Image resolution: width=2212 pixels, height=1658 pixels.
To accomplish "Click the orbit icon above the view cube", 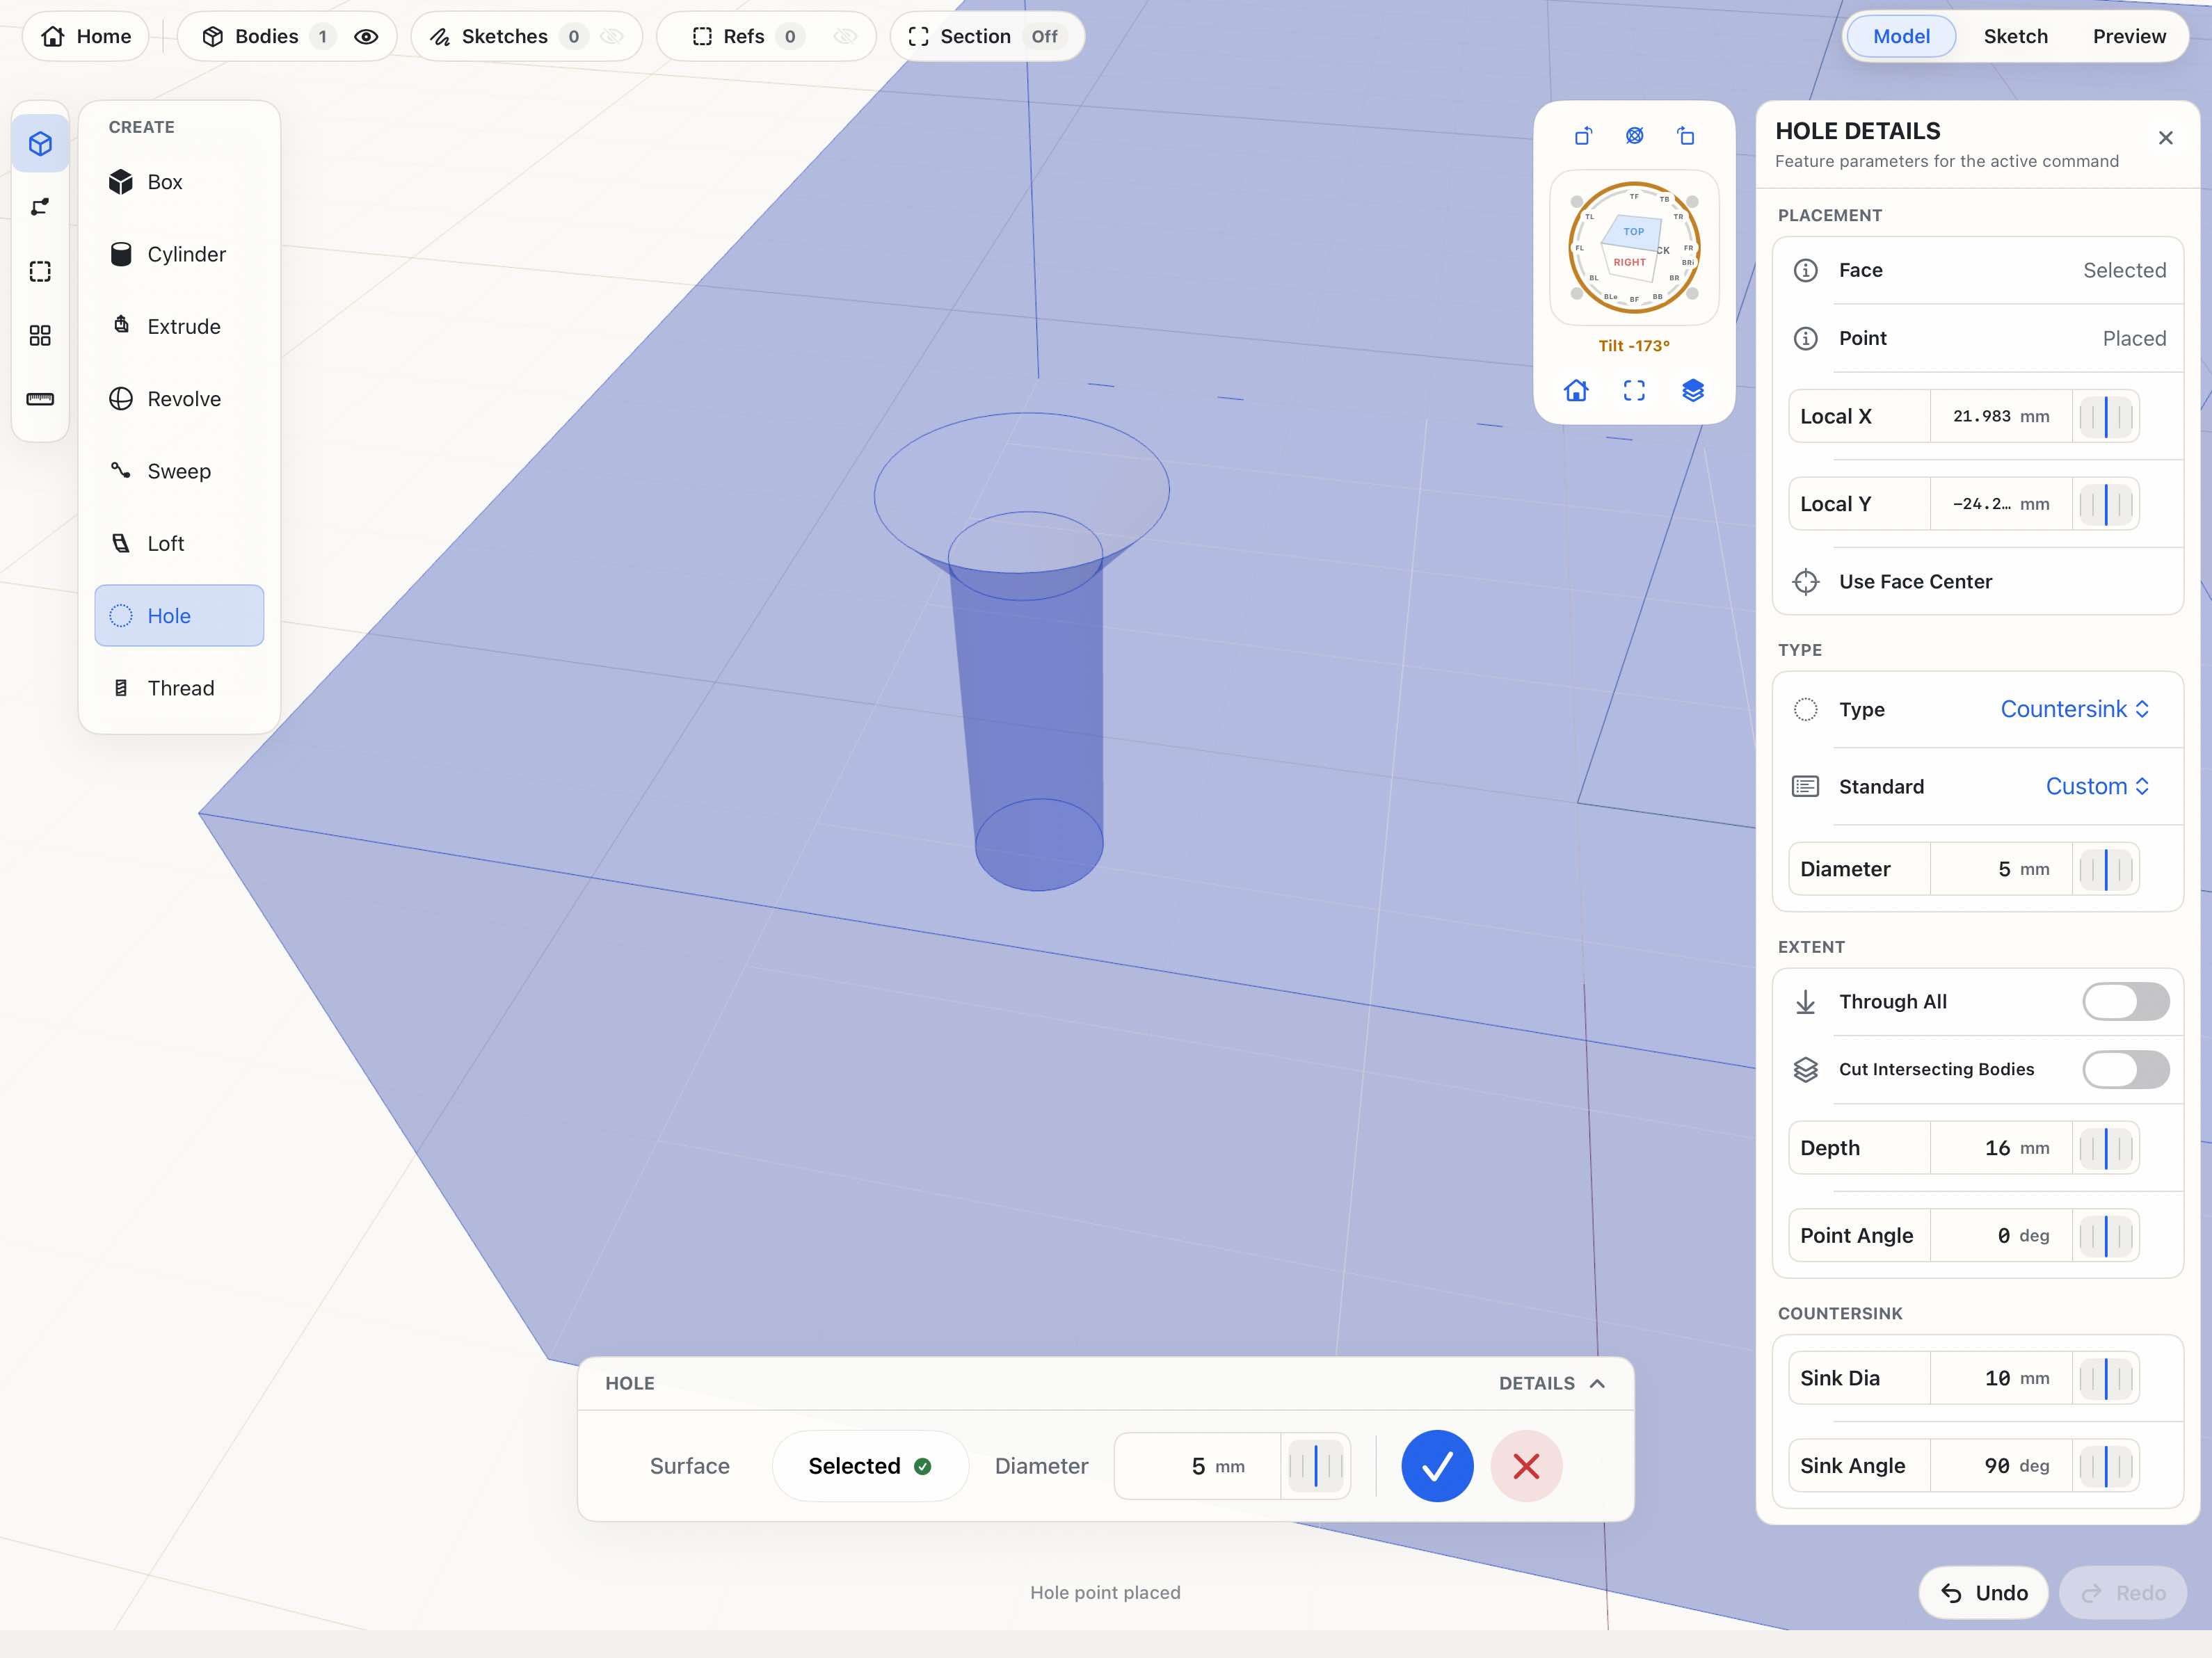I will [1634, 136].
